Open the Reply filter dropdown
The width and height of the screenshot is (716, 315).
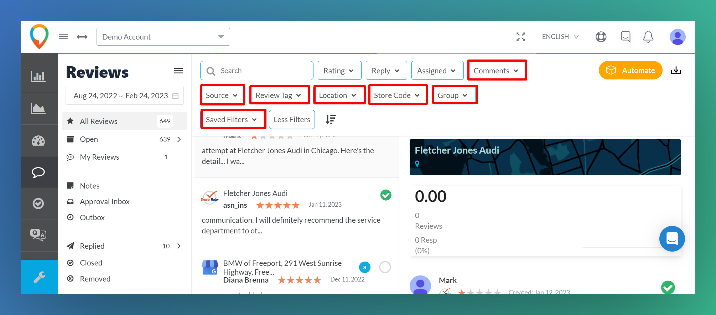tap(386, 71)
